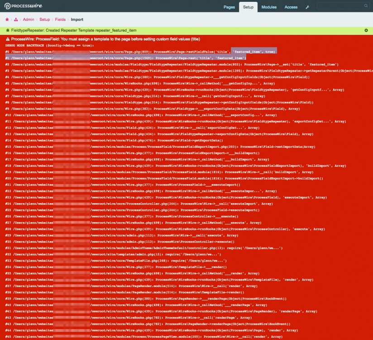This screenshot has width=373, height=340.
Task: Switch to the Setup tab
Action: 248,7
